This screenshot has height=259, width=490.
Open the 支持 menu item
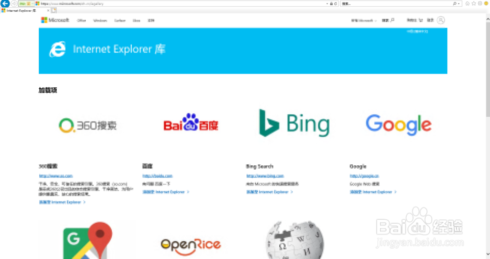(151, 21)
